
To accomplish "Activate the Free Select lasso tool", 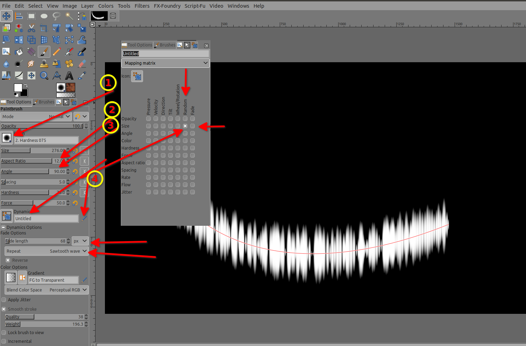I will [57, 16].
